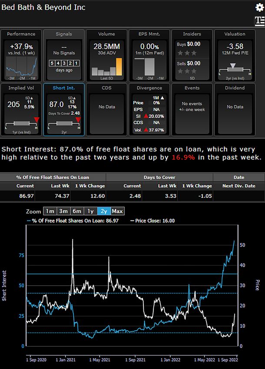The height and width of the screenshot is (369, 265).
Task: Open the Performance tile
Action: [21, 56]
